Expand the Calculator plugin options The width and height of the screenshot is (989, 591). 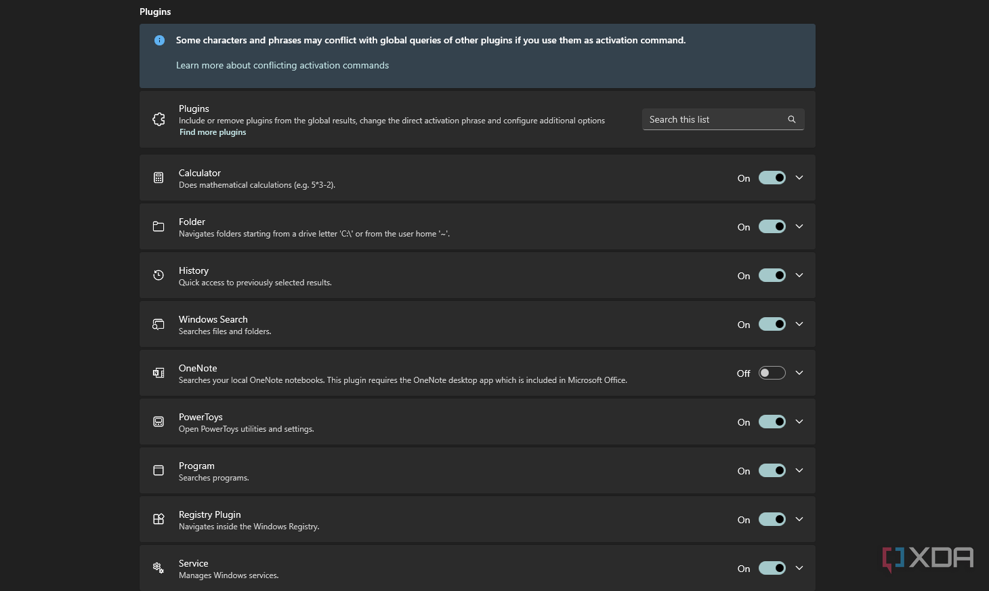(x=799, y=178)
